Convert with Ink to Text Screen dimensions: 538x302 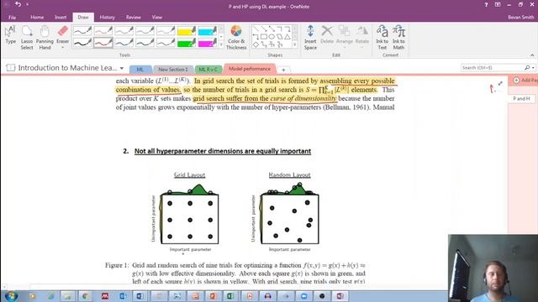[x=382, y=37]
